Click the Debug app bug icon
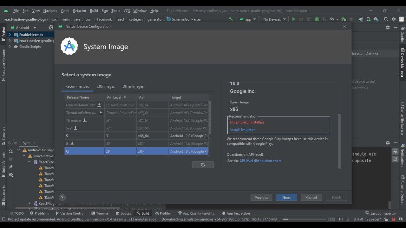406x228 pixels. pos(317,19)
